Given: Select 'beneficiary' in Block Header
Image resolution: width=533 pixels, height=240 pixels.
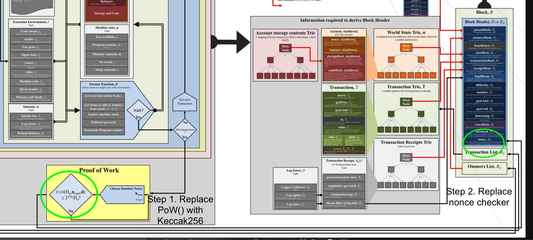Looking at the screenshot, I should tap(484, 46).
